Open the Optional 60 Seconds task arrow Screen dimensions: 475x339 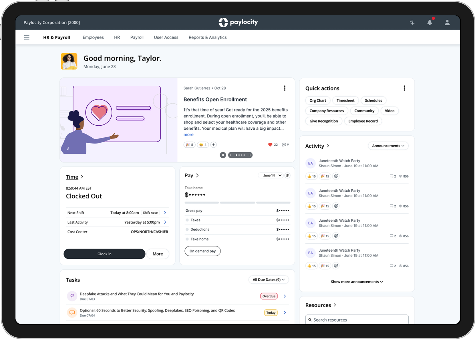coord(285,313)
